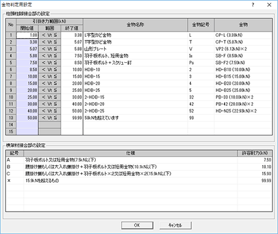
Task: Click hardware symbol Ps in row 5
Action: pyautogui.click(x=201, y=63)
